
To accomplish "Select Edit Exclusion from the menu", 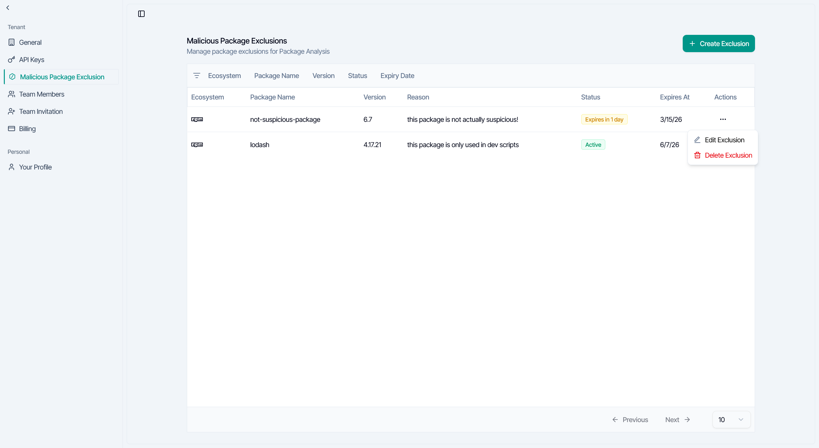I will tap(725, 139).
